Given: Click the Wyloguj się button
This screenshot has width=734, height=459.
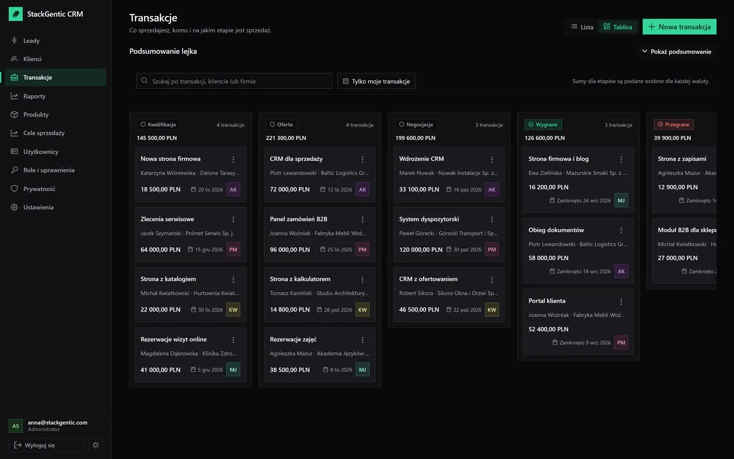Looking at the screenshot, I should (x=46, y=445).
